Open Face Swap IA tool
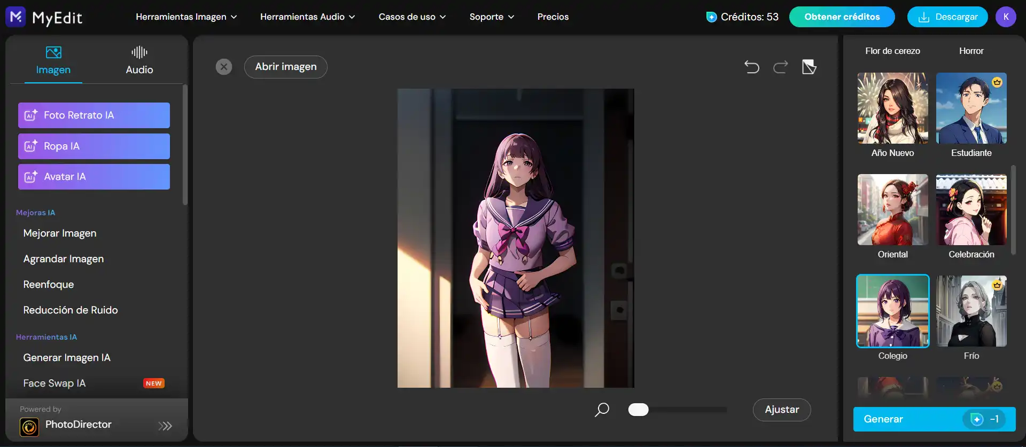Image resolution: width=1026 pixels, height=447 pixels. (x=55, y=383)
